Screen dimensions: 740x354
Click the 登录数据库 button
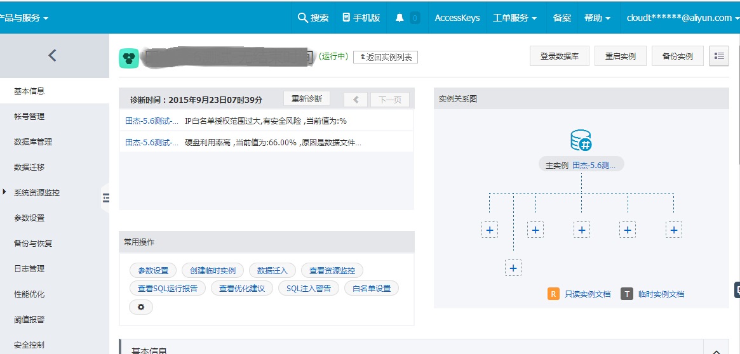(560, 56)
